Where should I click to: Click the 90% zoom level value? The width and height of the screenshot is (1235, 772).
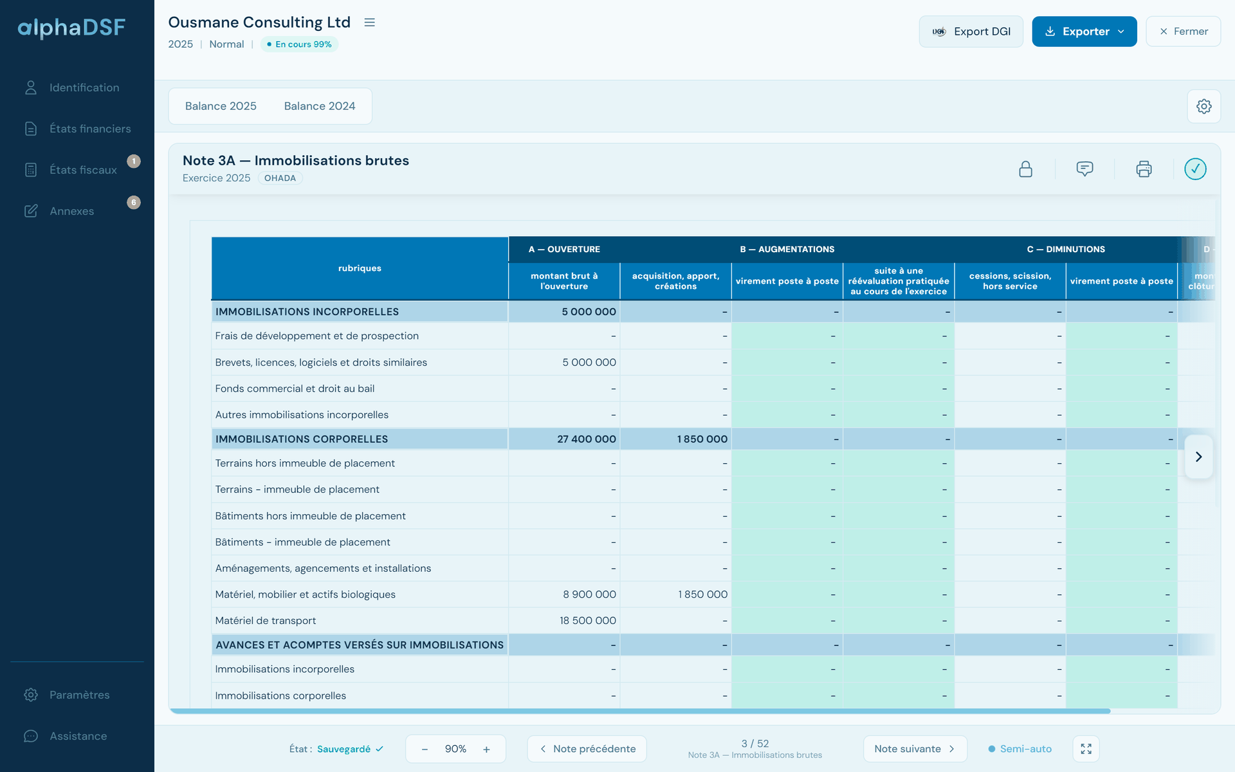click(x=455, y=749)
